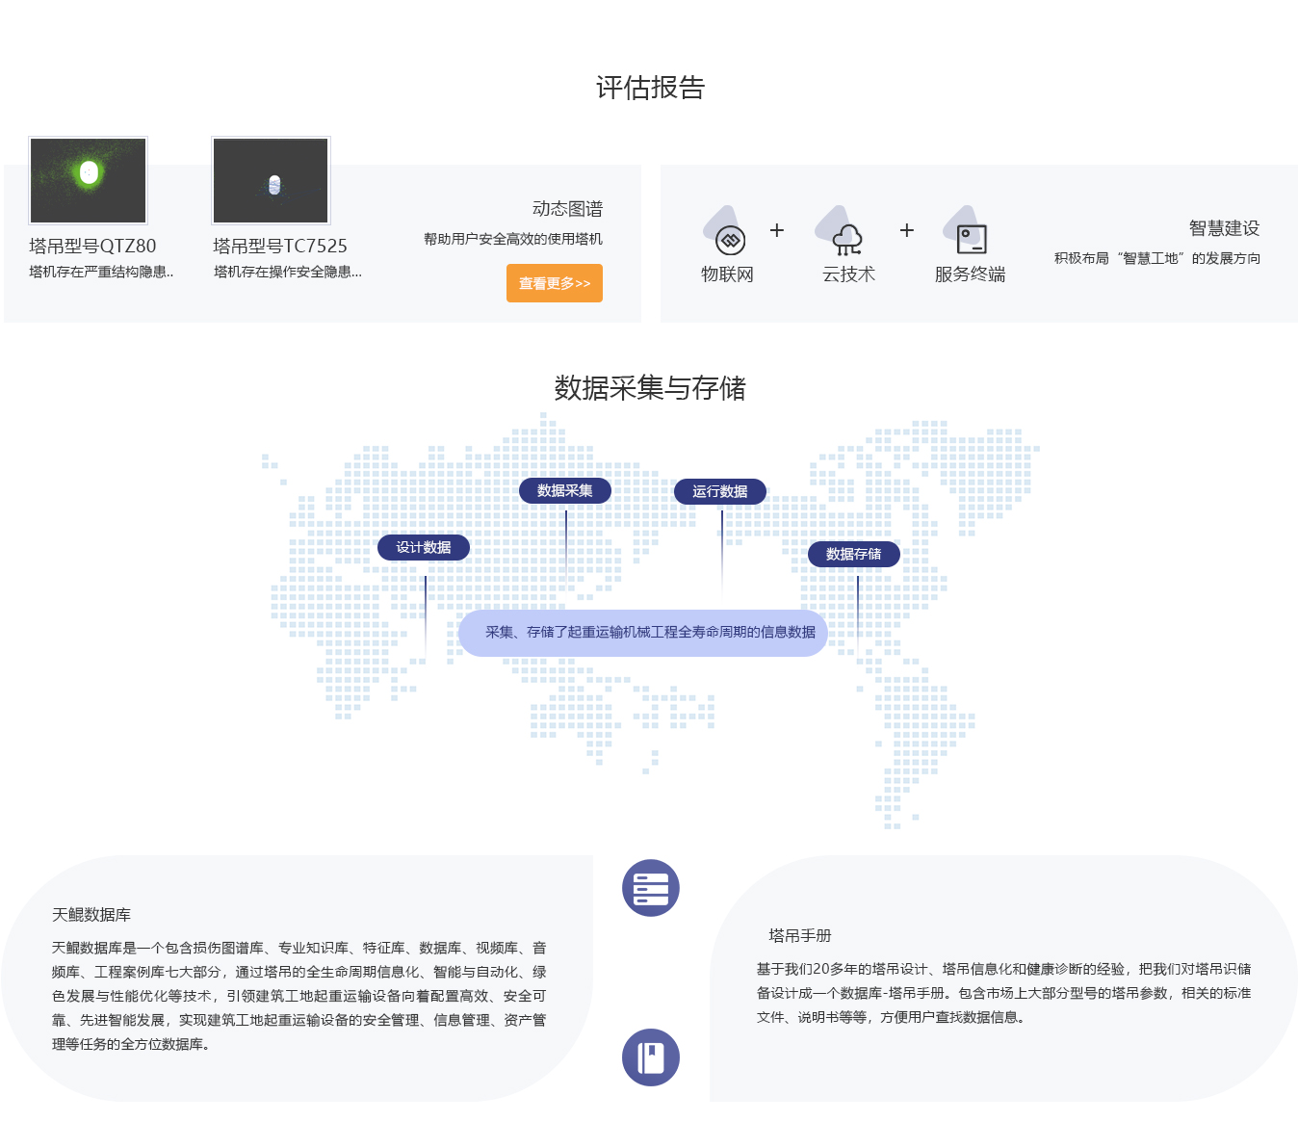
Task: Click the 云技术 label text
Action: 849,274
